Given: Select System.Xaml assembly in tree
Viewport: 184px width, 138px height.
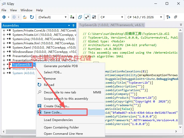Looking at the screenshot, I should (44, 48).
